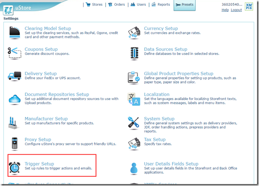This screenshot has width=259, height=186.
Task: Click 'Set currencies and exchange rates.' text
Action: click(173, 33)
